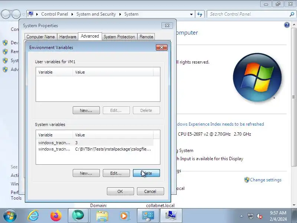Switch to Control Panel taskbar window
Viewport: 297px width, 223px height.
coord(148,216)
